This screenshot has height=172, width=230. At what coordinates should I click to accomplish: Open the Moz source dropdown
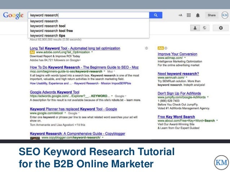click(111, 71)
